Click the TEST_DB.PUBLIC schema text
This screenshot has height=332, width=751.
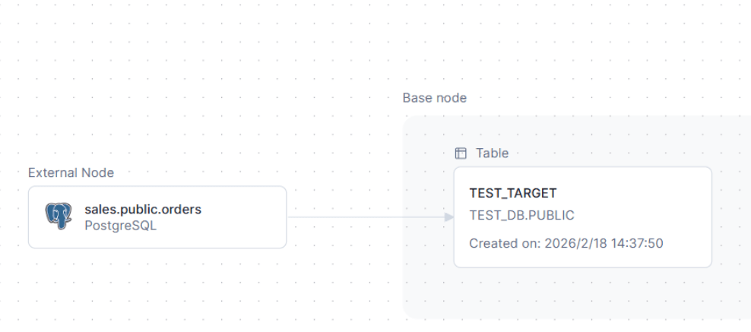point(521,215)
